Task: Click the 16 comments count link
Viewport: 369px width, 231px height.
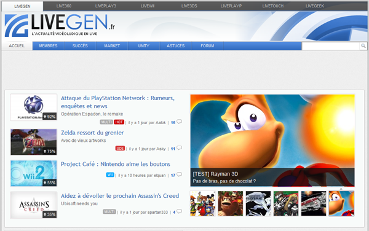Action: pyautogui.click(x=173, y=122)
